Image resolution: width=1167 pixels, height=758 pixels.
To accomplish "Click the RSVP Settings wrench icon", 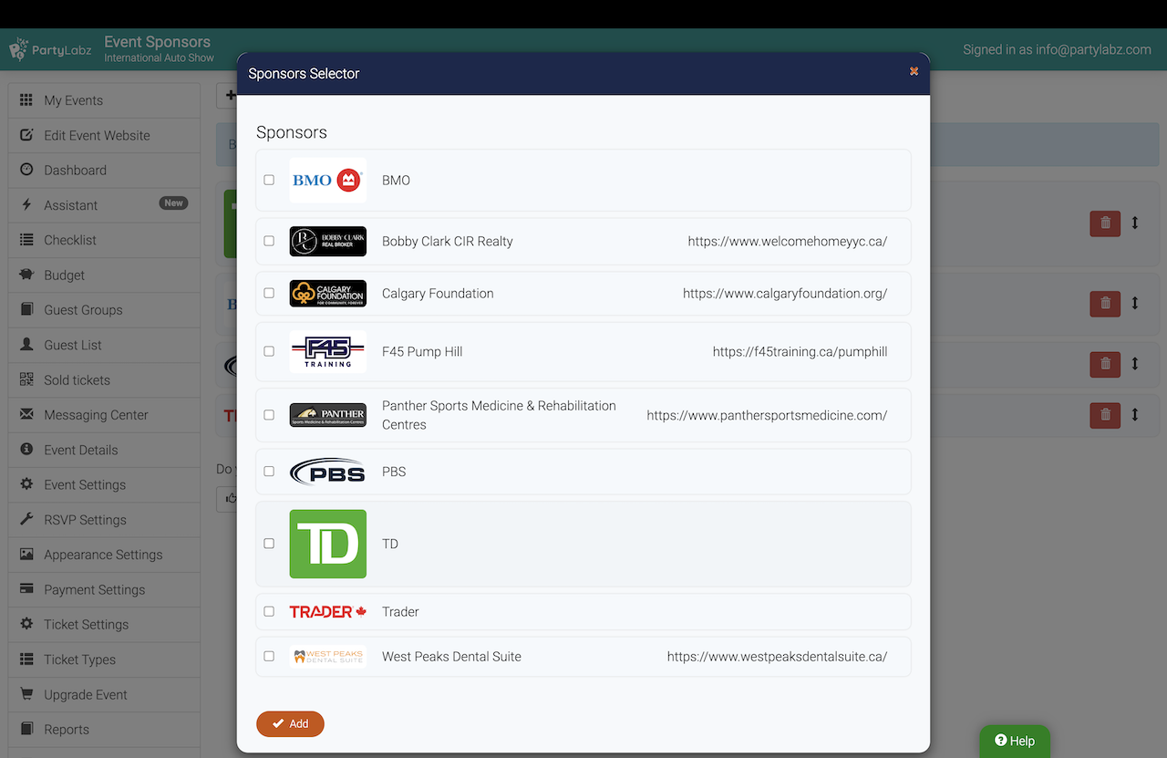I will click(x=26, y=520).
